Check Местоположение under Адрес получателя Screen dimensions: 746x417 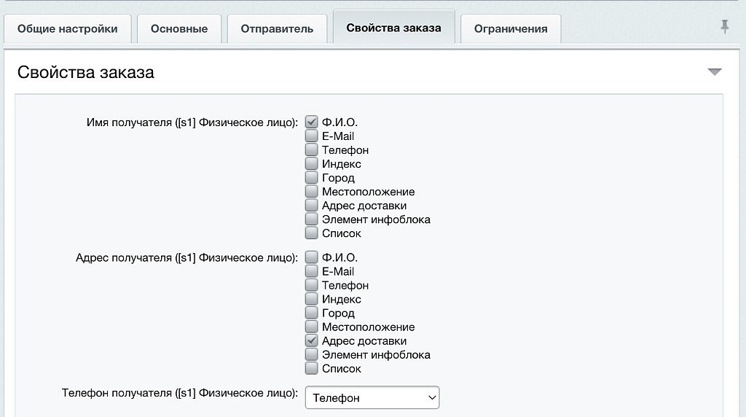(x=312, y=327)
